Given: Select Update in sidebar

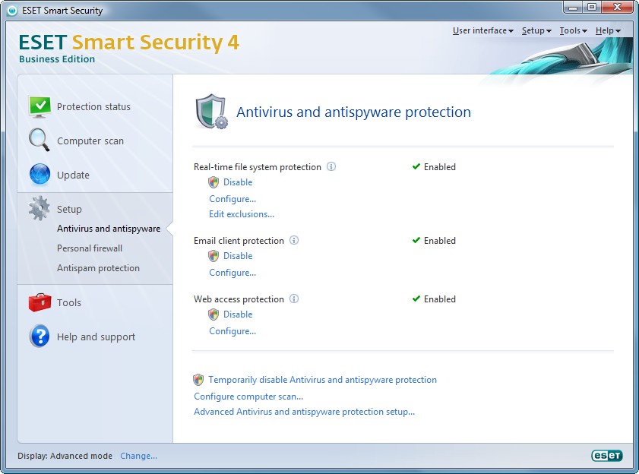Looking at the screenshot, I should [73, 175].
